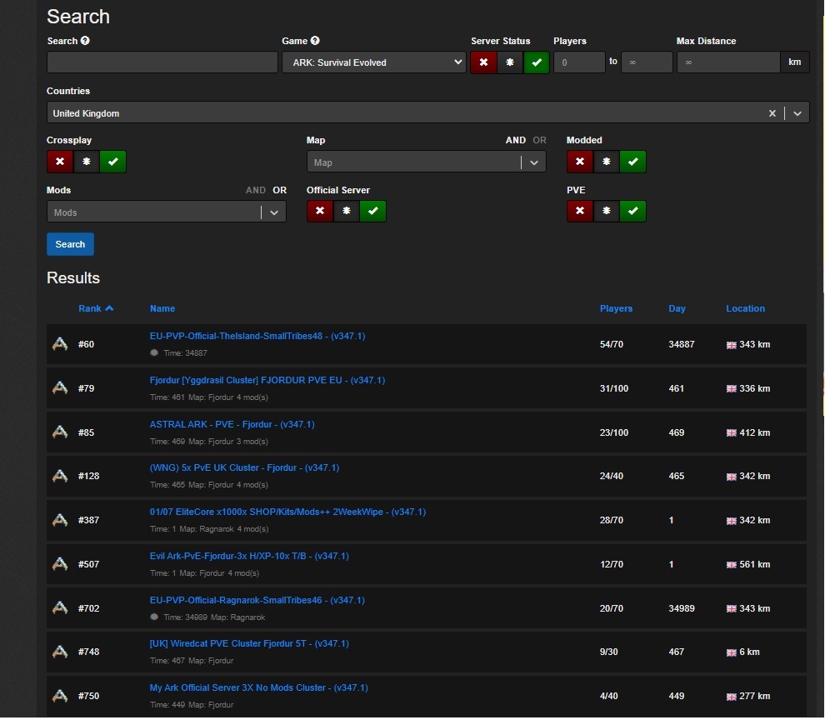Open EU-PVP-Official-TheIsland-SmallTribes48 server link
Screen dimensions: 825x720
tap(257, 337)
